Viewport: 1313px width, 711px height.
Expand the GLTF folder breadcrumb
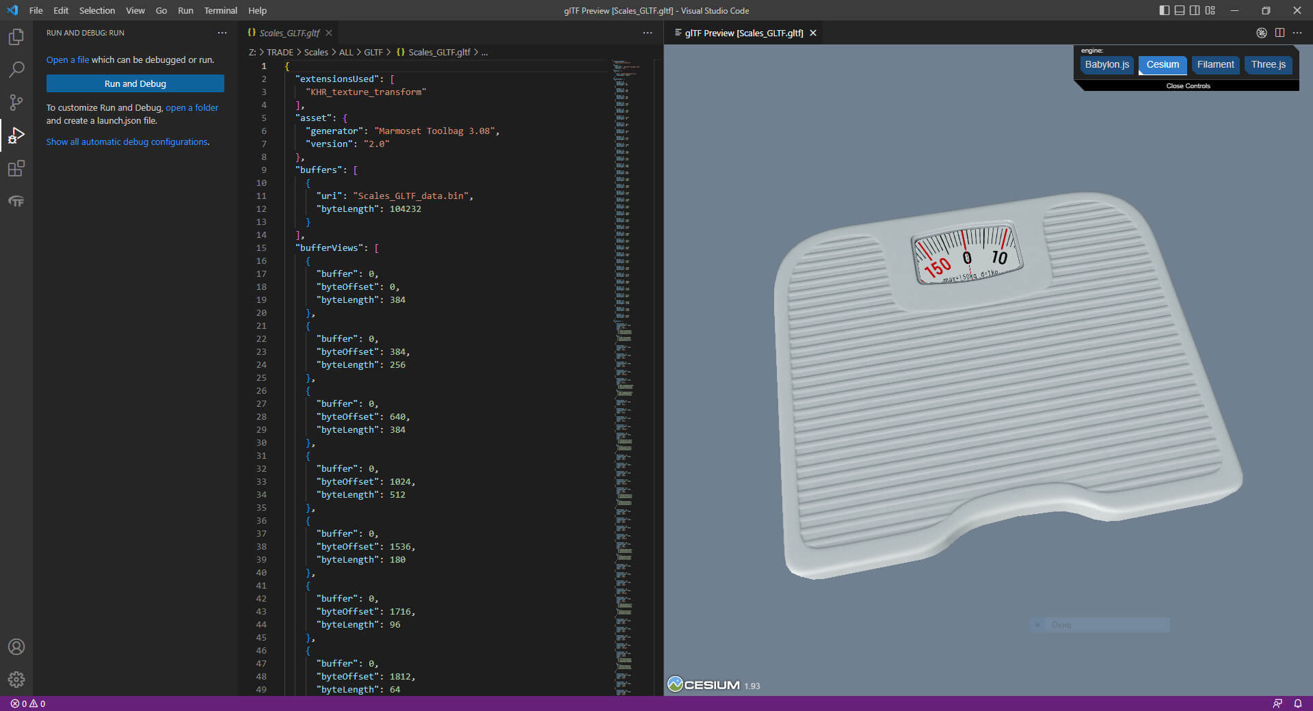coord(373,52)
